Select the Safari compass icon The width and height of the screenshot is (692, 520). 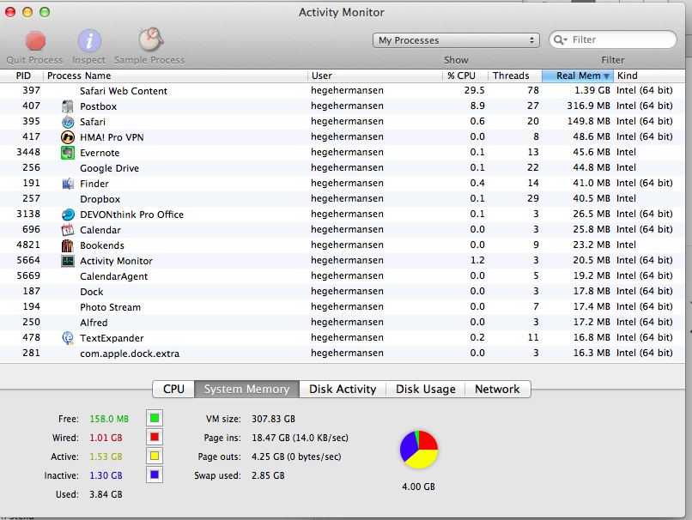(68, 122)
